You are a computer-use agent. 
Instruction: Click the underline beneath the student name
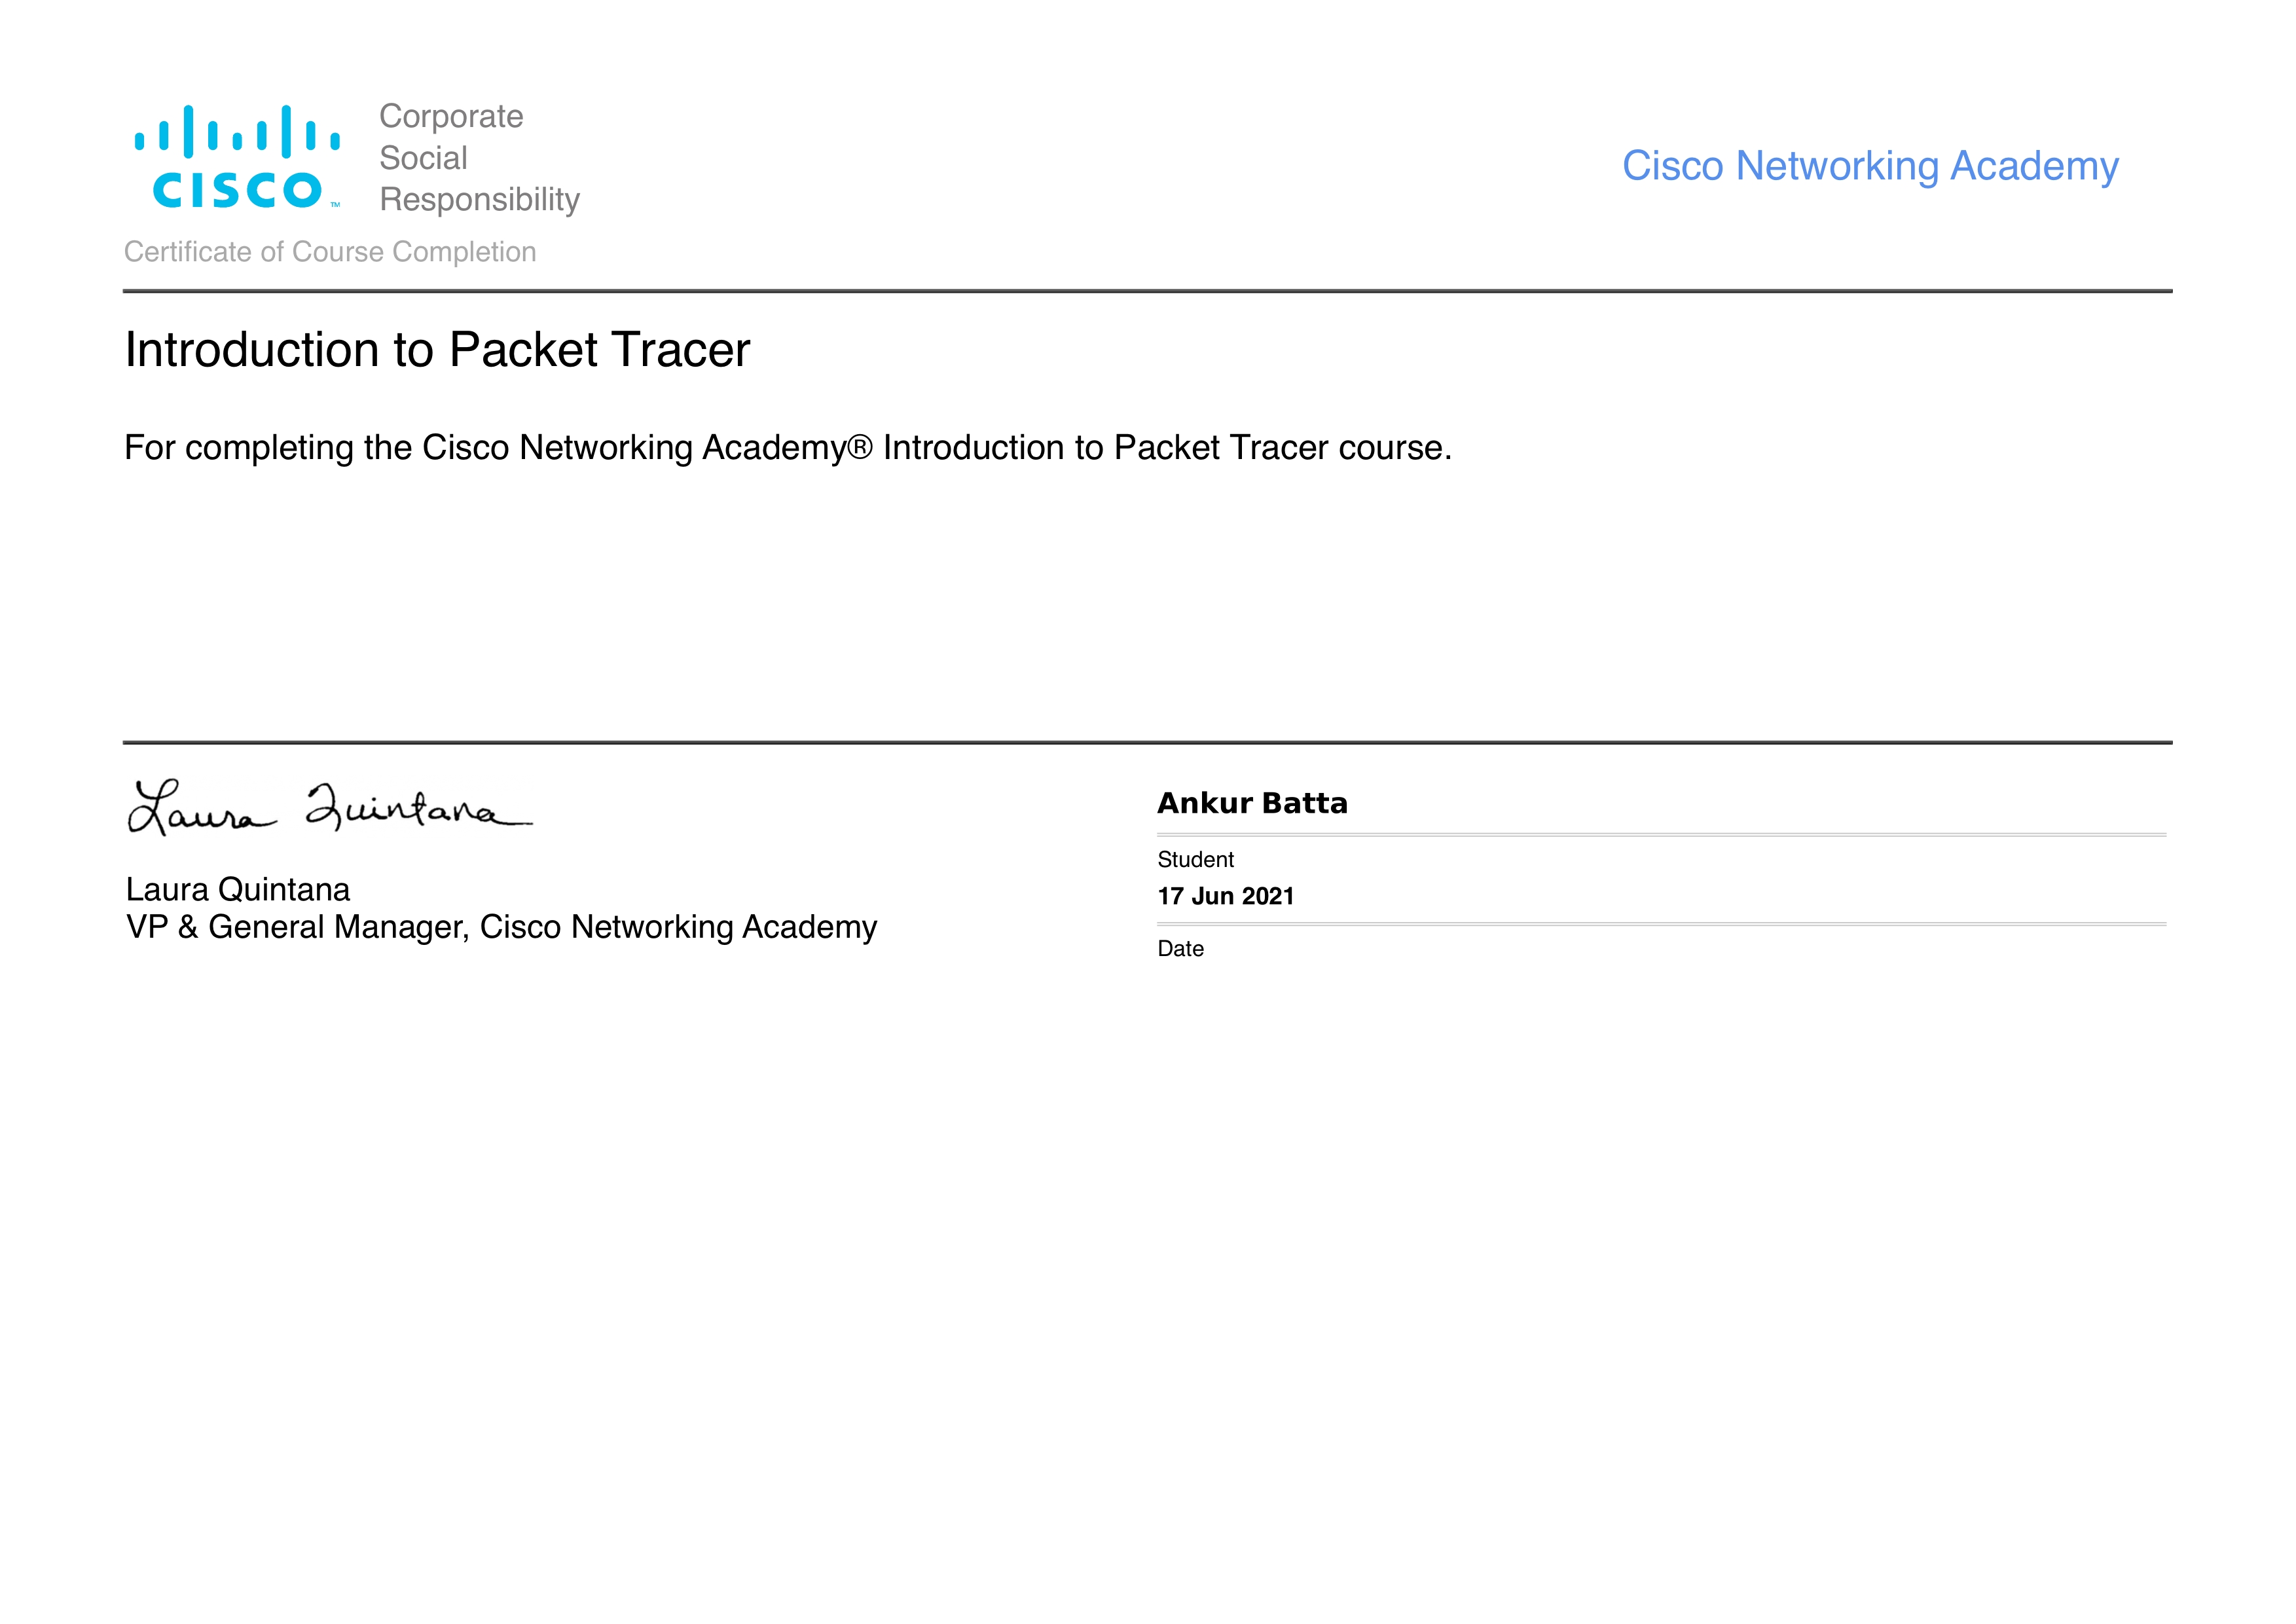coord(1660,834)
